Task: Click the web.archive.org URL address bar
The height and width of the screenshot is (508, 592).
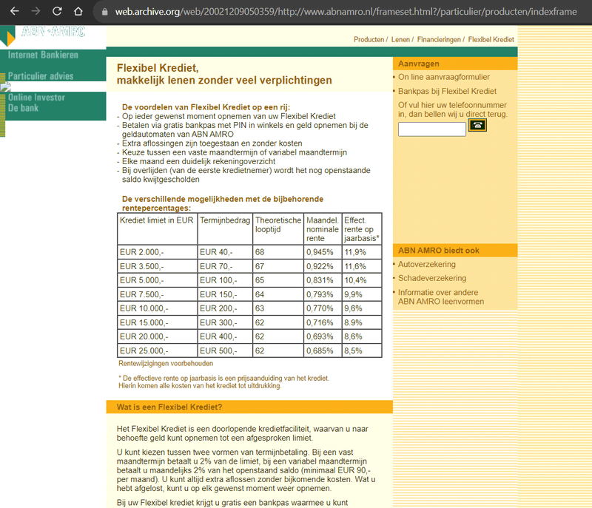Action: pyautogui.click(x=346, y=12)
